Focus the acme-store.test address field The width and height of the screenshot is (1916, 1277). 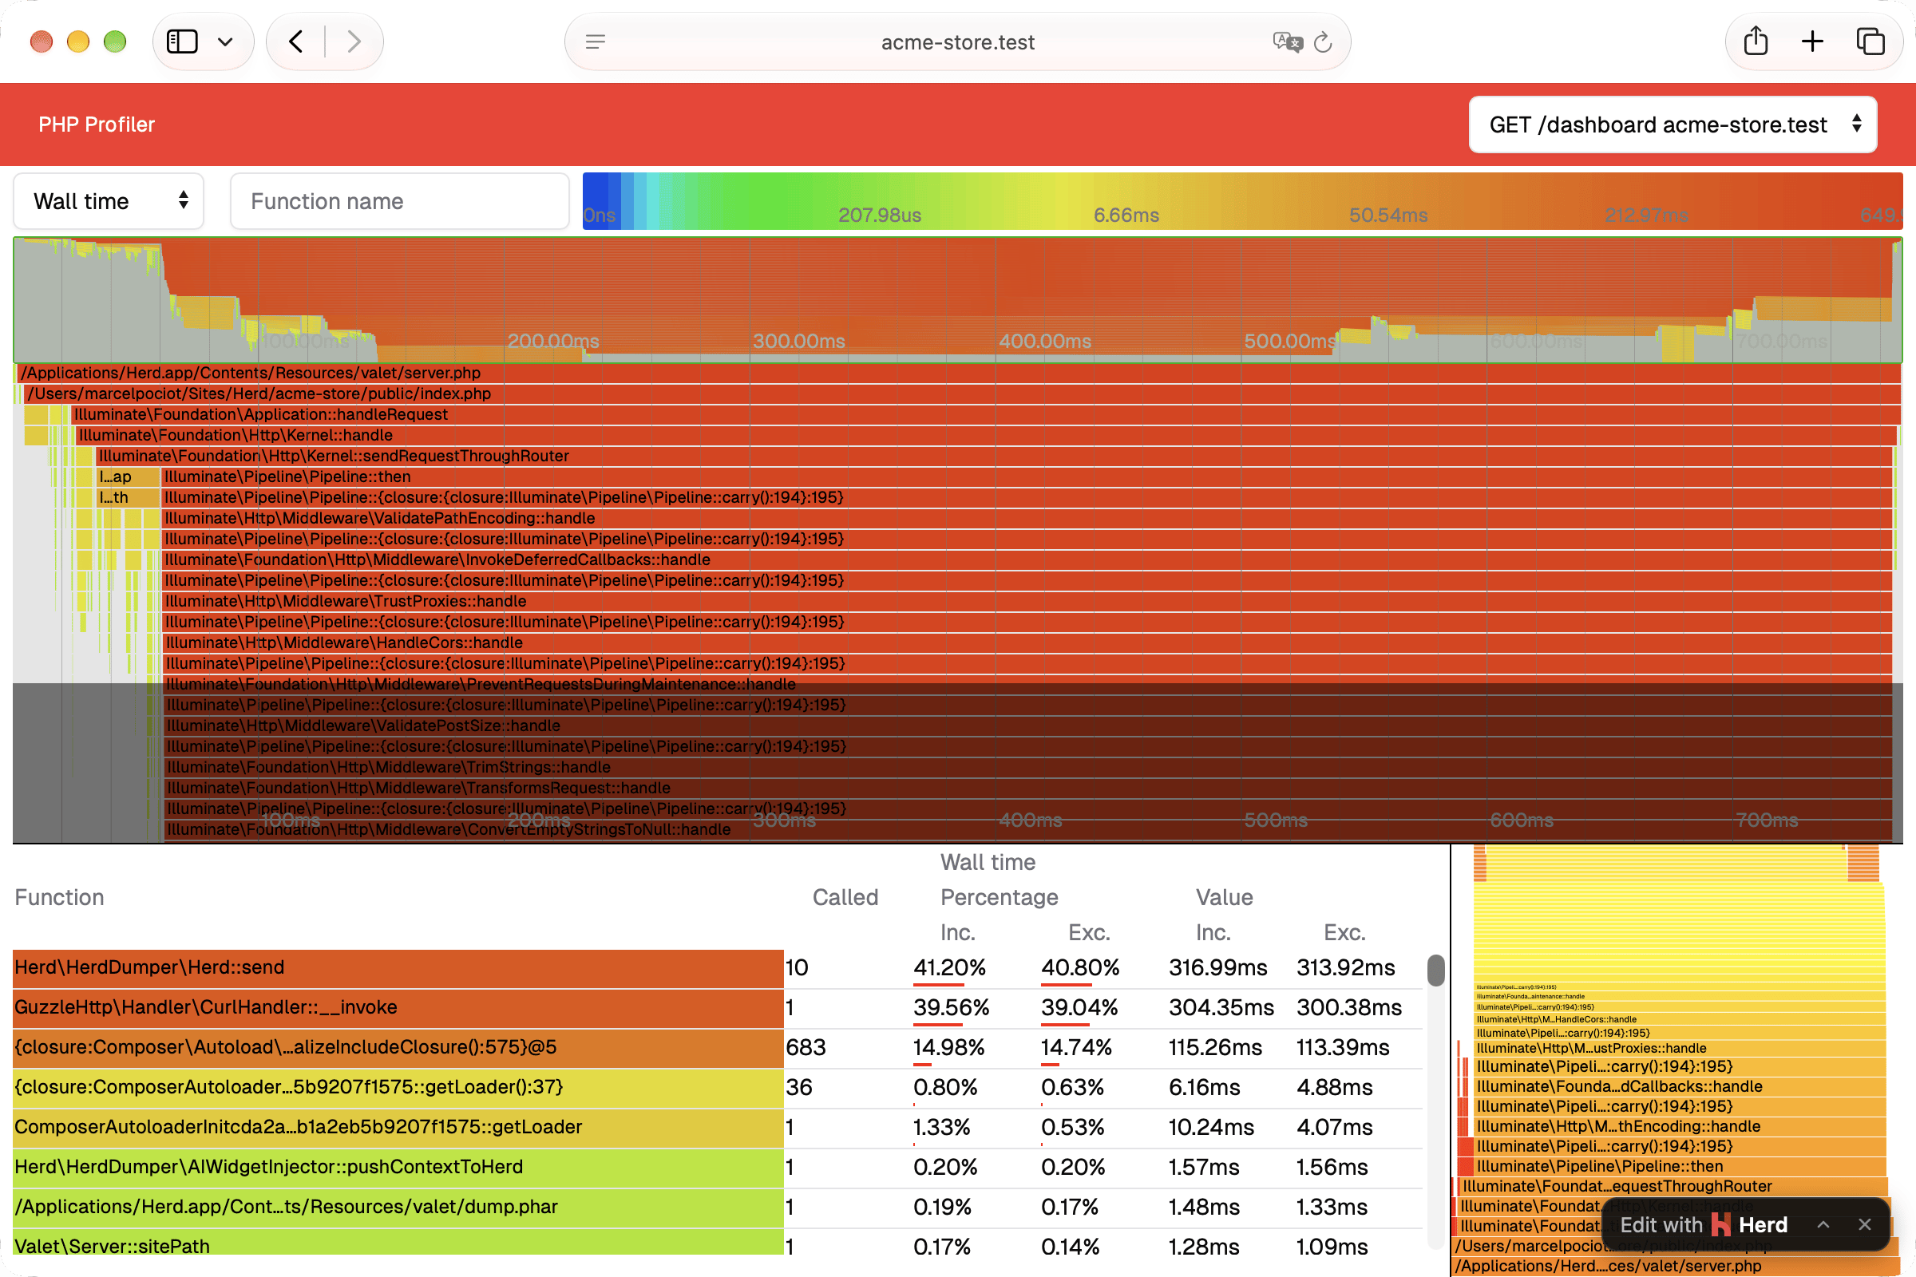[957, 42]
